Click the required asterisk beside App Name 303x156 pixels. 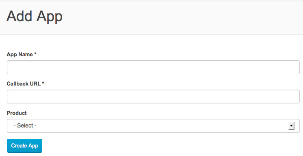coord(35,54)
